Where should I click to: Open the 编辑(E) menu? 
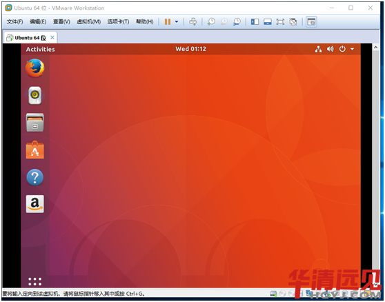pos(38,21)
